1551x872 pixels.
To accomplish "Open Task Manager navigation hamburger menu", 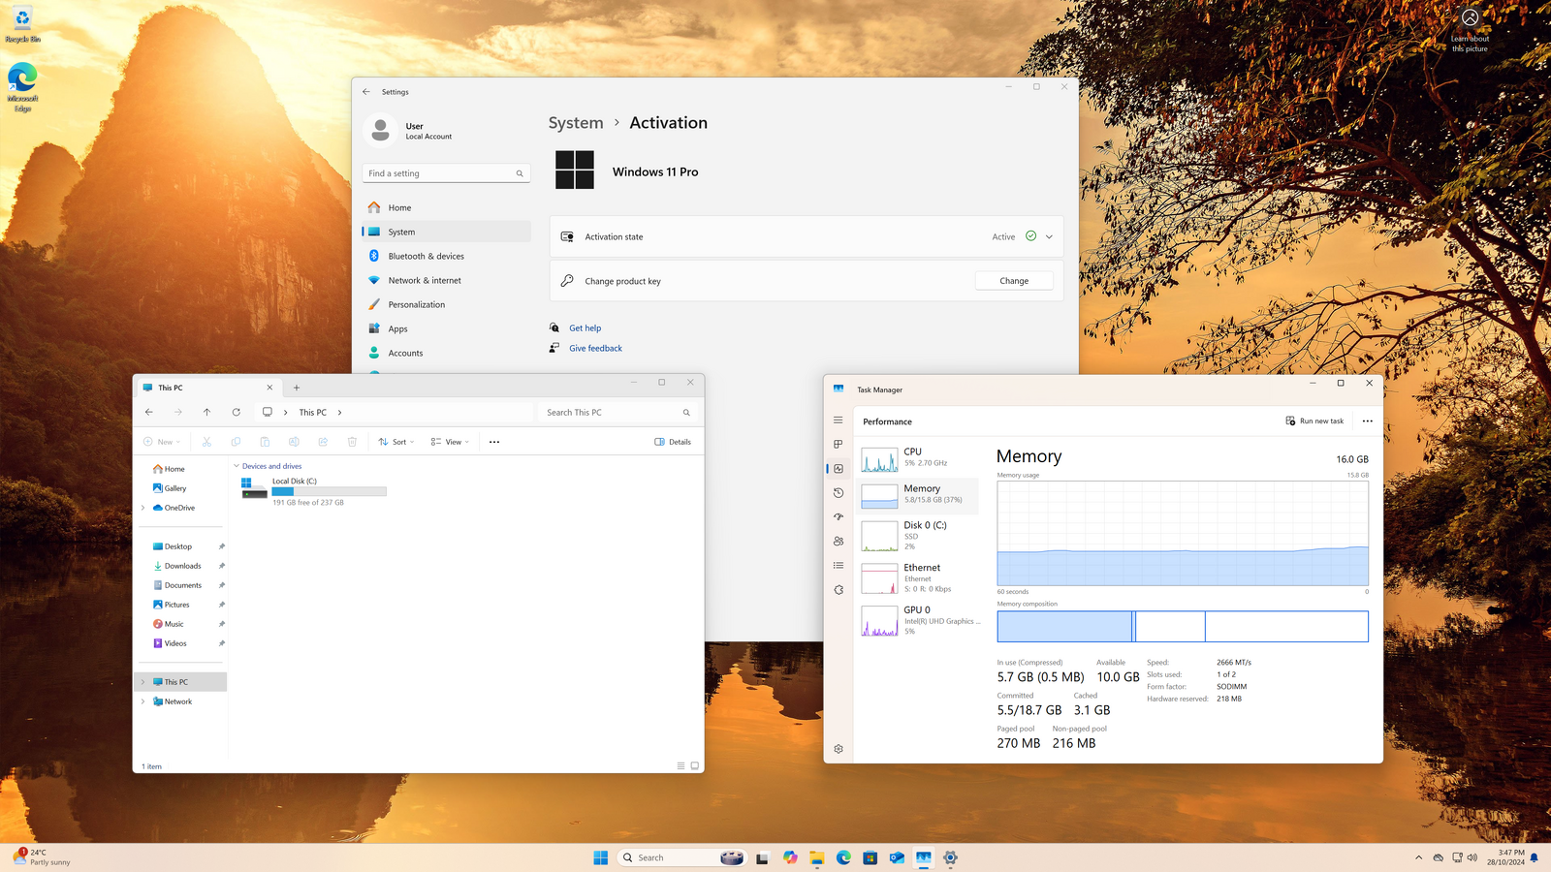I will tap(839, 420).
